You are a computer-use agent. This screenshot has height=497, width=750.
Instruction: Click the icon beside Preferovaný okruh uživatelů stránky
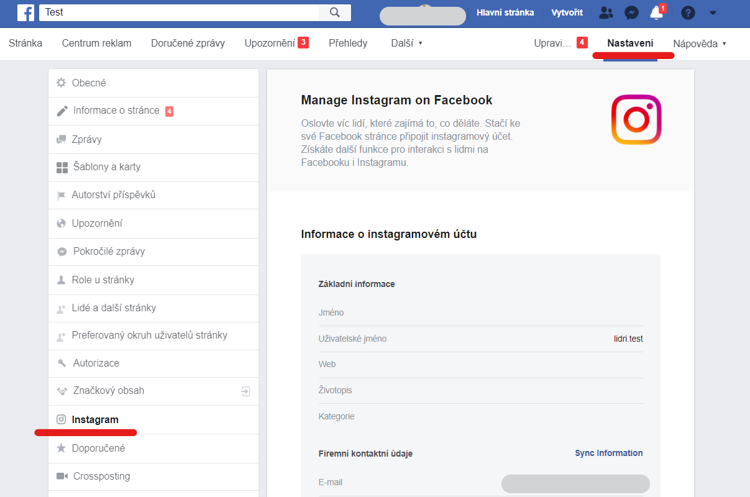click(x=61, y=335)
